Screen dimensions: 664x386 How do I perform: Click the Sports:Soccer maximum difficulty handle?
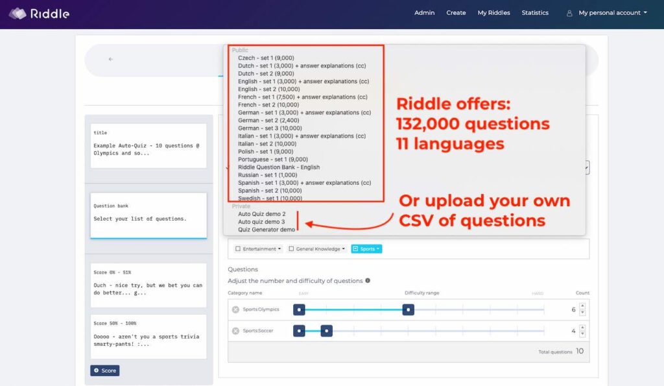pos(327,331)
